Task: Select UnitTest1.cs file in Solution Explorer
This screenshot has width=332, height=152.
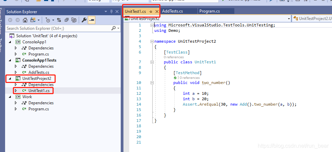Action: click(x=39, y=91)
